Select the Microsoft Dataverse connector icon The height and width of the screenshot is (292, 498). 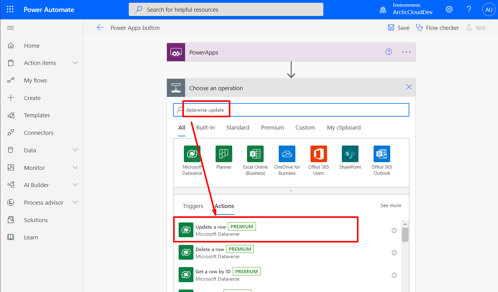(x=192, y=154)
